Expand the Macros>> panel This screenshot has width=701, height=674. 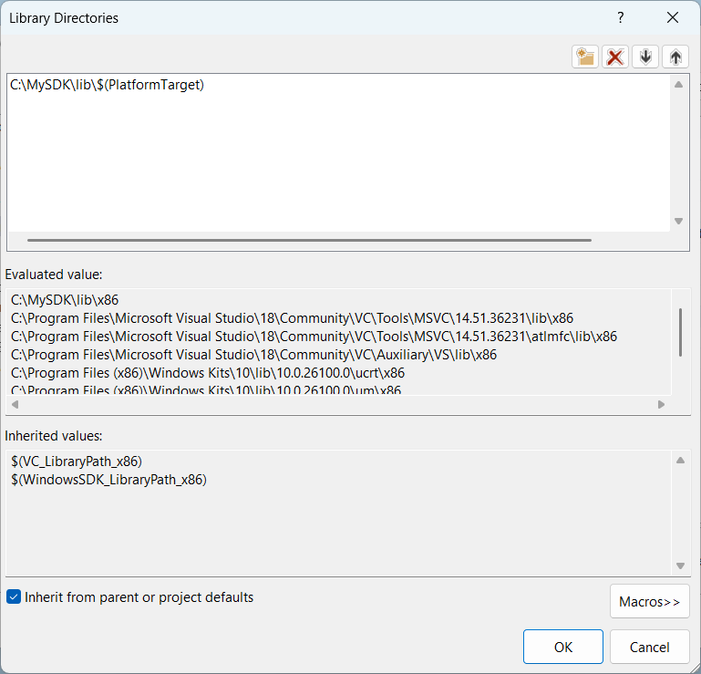(649, 602)
